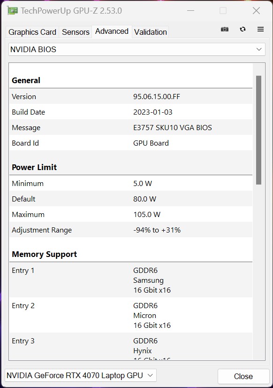Click the Close button
The height and width of the screenshot is (388, 273).
coord(243,376)
